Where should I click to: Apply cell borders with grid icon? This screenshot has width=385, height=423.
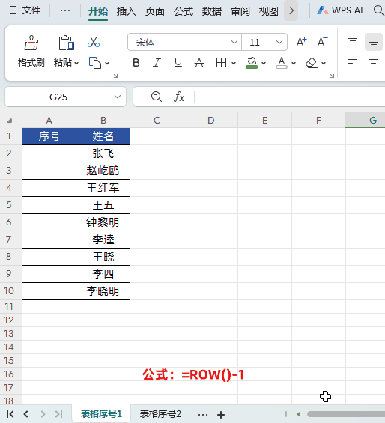(222, 63)
